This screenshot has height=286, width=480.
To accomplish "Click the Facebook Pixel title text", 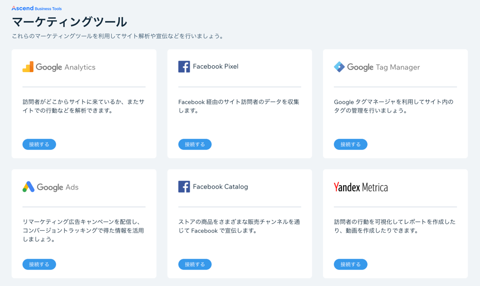I will point(216,66).
